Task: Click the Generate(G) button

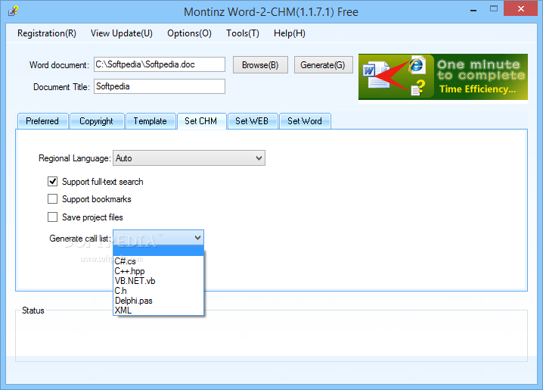Action: click(x=323, y=65)
